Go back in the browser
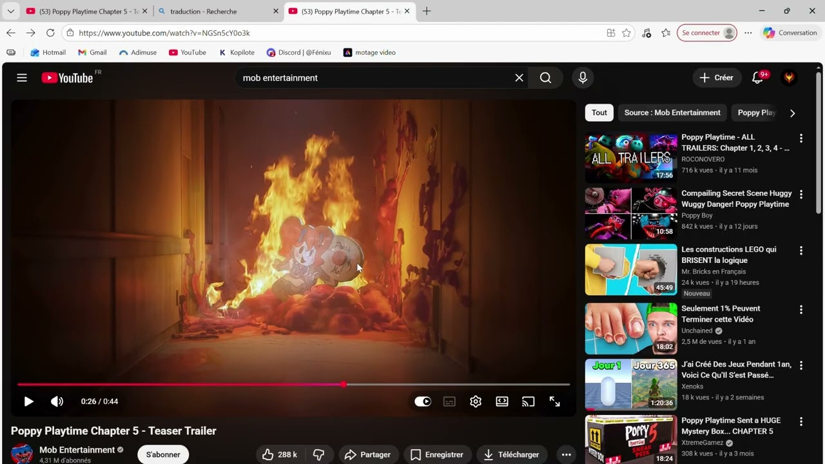Screen dimensions: 825x464 coord(11,33)
